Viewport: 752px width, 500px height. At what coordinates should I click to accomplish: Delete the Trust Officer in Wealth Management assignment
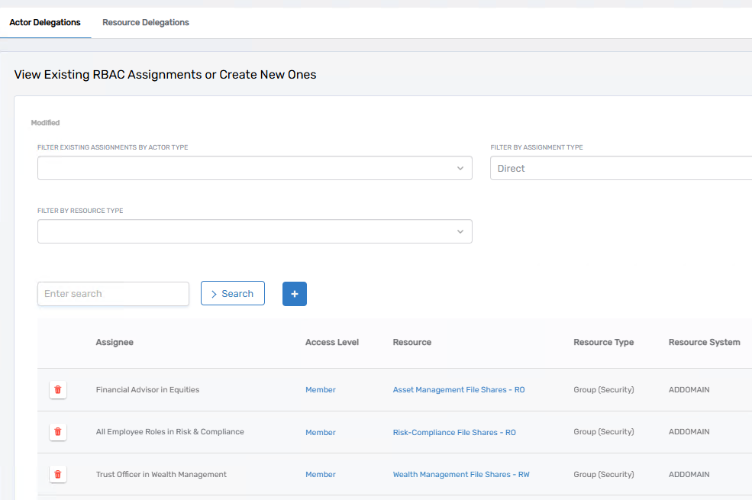pyautogui.click(x=57, y=474)
